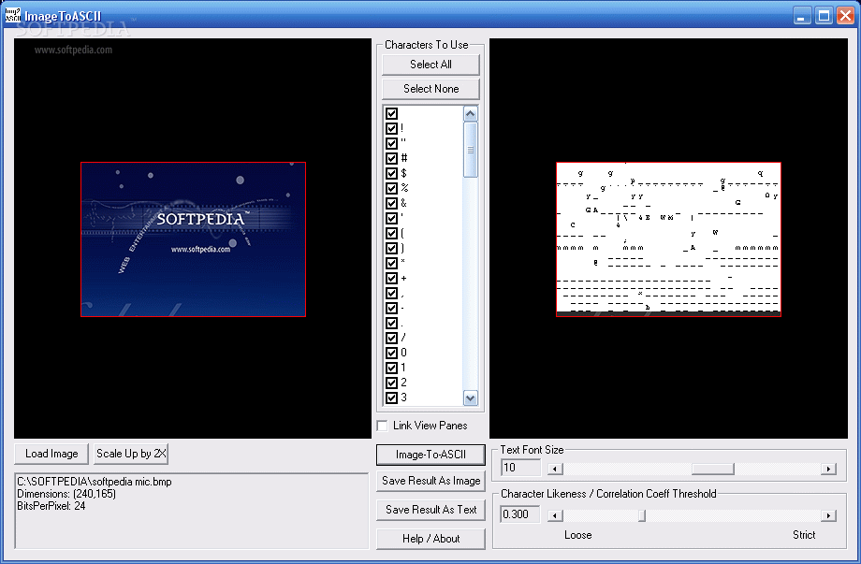Toggle the % character checkbox

pyautogui.click(x=391, y=188)
